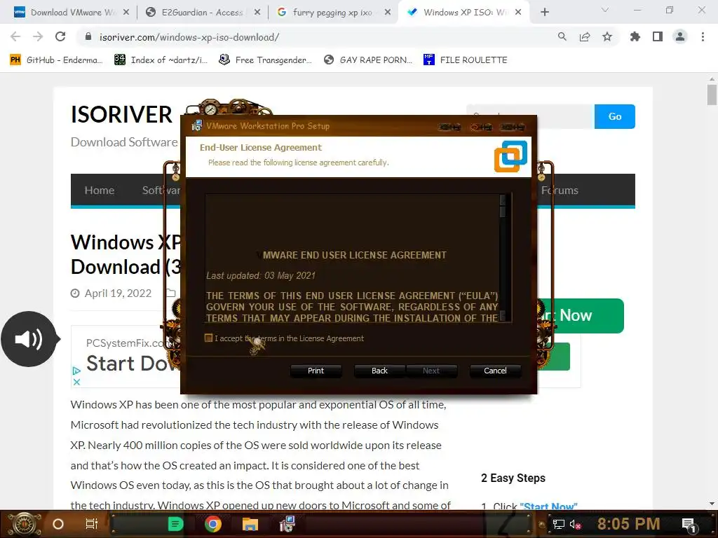
Task: Click the 8:05 PM taskbar clock
Action: 628,524
